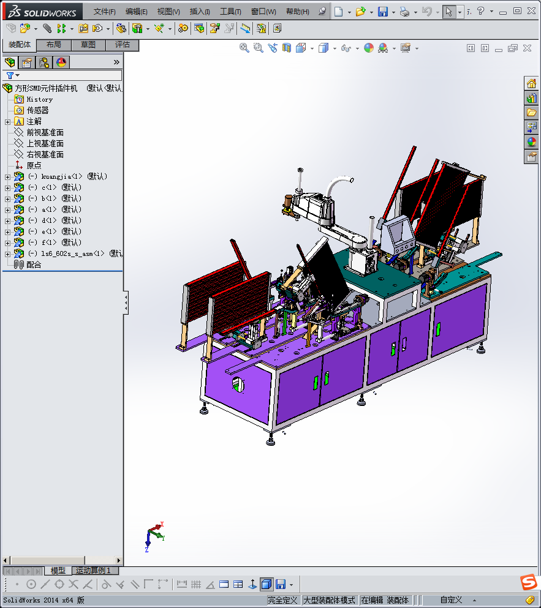Open the 编辑(E) menu
This screenshot has height=608, width=541.
[x=136, y=12]
